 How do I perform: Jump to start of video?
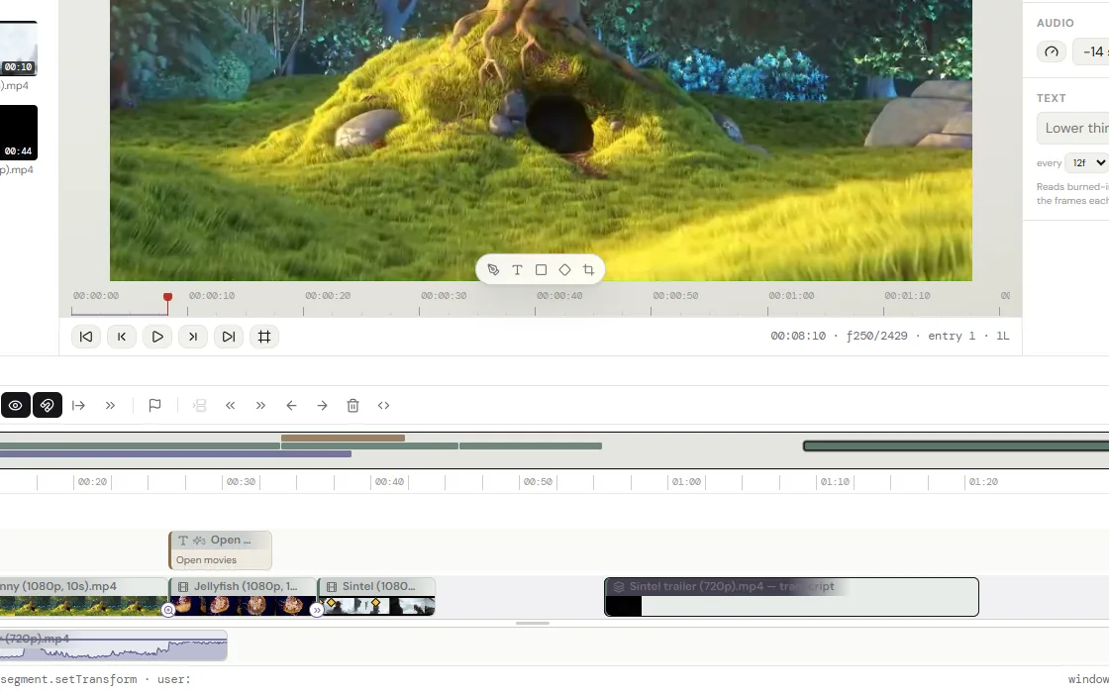pos(85,337)
